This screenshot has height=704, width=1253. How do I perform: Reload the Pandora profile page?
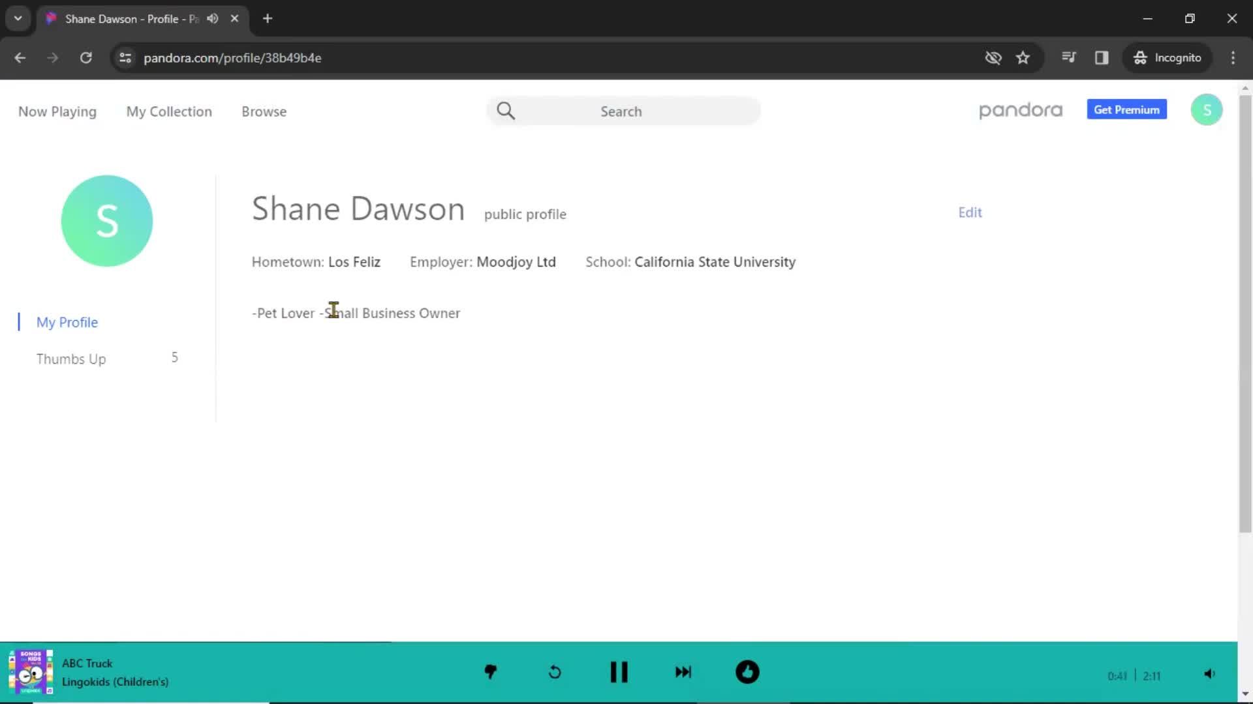[85, 58]
